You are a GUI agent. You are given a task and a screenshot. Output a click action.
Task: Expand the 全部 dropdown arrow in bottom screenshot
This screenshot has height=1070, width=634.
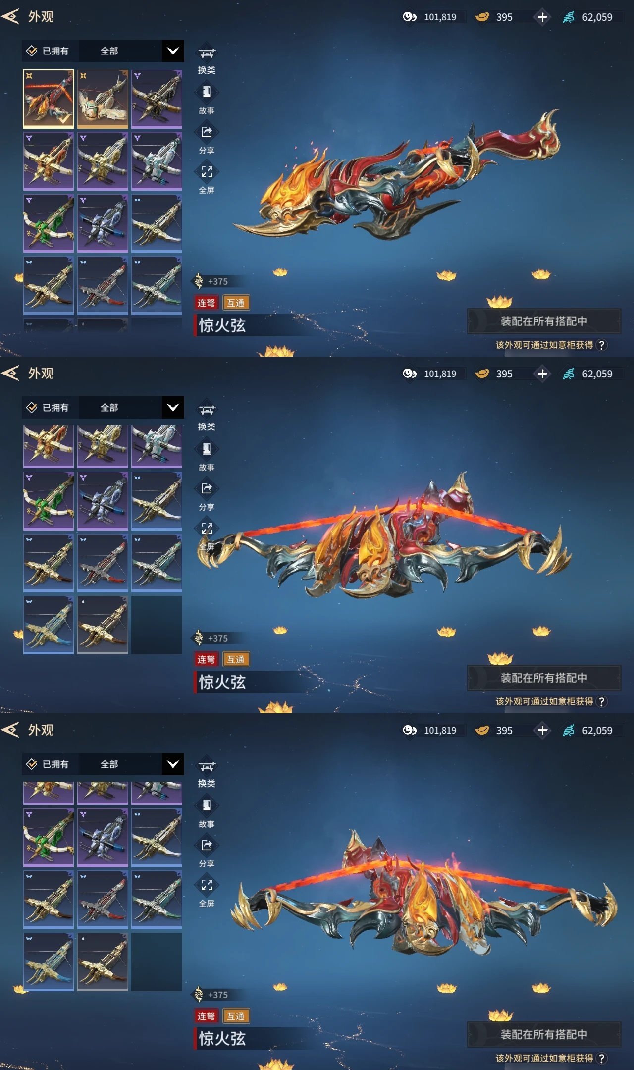tap(173, 764)
